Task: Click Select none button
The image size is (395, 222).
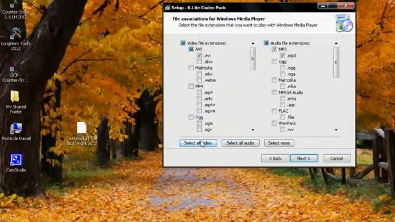Action: 279,143
